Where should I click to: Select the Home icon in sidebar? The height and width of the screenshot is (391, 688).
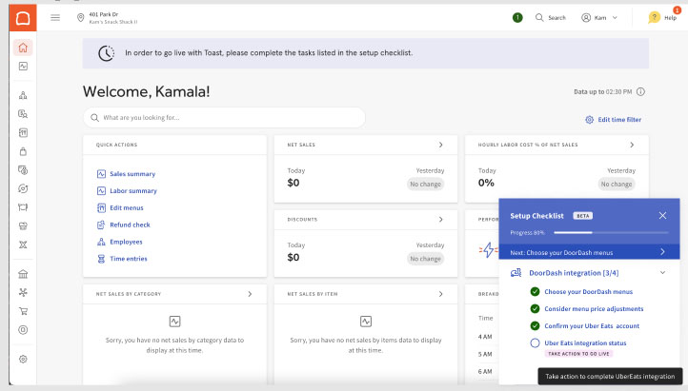23,48
